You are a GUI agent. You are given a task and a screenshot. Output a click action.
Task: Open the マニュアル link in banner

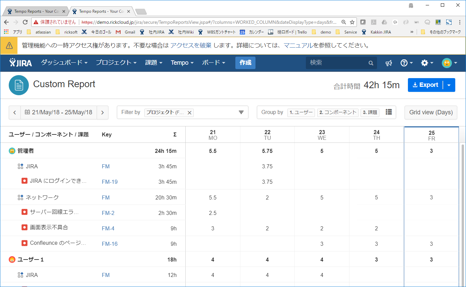click(x=298, y=46)
